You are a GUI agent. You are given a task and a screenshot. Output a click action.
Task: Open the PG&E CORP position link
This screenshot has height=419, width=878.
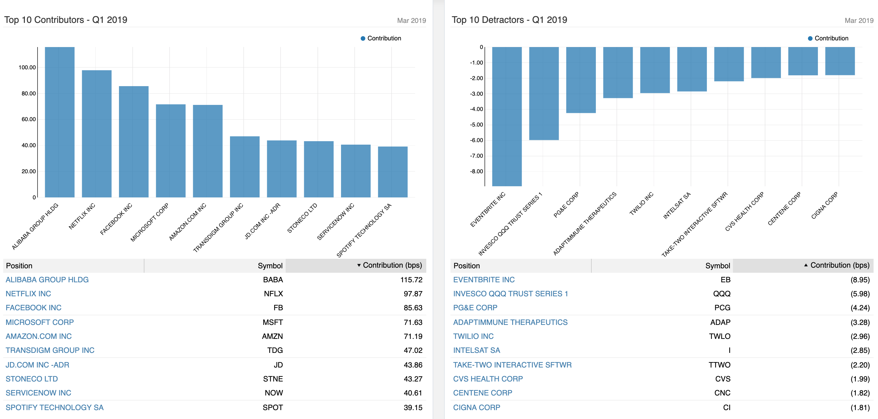pyautogui.click(x=475, y=308)
